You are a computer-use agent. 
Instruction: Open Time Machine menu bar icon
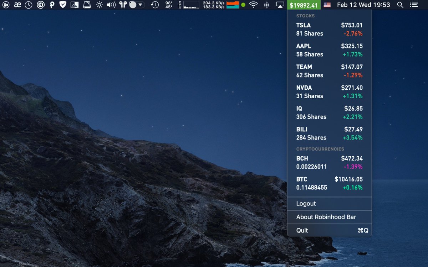(x=155, y=5)
